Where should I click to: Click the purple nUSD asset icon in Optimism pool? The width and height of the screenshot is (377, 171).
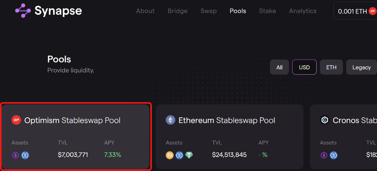15,155
